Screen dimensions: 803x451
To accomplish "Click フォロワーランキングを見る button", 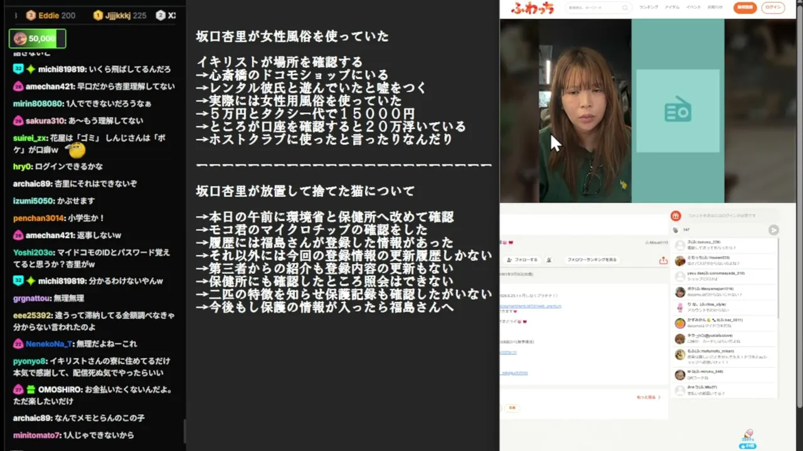I will coord(592,259).
